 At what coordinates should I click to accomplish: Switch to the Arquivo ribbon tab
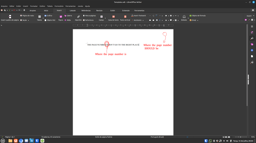coord(33,10)
